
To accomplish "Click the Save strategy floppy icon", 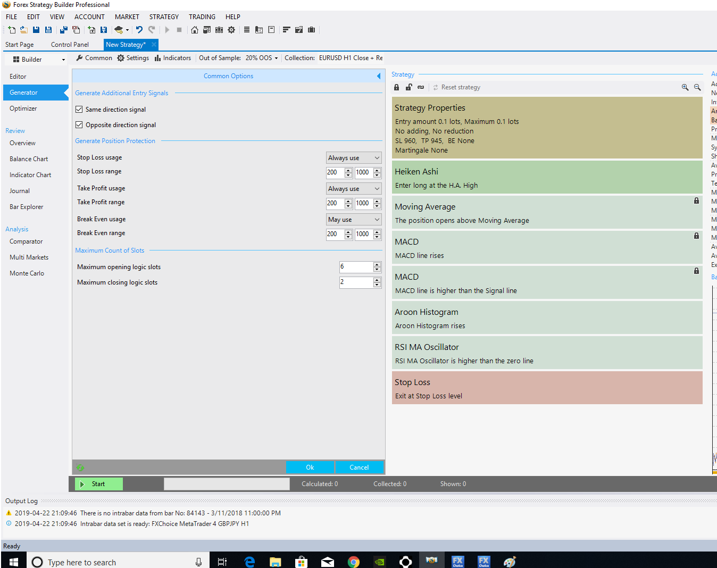I will click(x=36, y=30).
